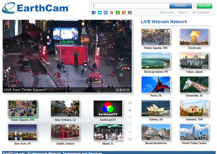
Task: Click the EarthCam logo
Action: point(35,8)
